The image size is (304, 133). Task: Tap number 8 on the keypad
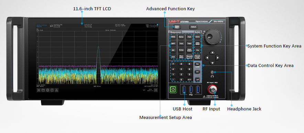tap(181, 64)
